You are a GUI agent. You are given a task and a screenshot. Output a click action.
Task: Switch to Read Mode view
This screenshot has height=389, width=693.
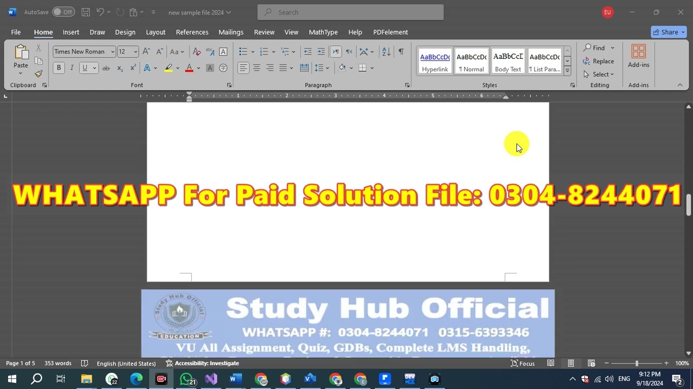coord(551,363)
